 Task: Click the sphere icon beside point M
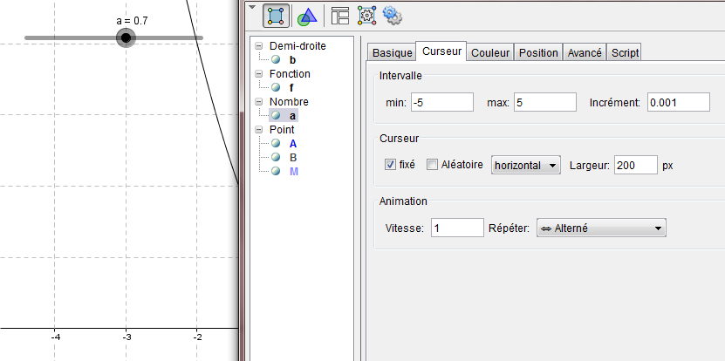(x=276, y=172)
